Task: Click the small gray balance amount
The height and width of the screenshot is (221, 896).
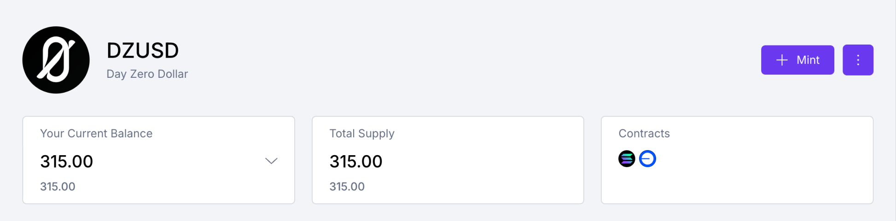Action: coord(58,186)
